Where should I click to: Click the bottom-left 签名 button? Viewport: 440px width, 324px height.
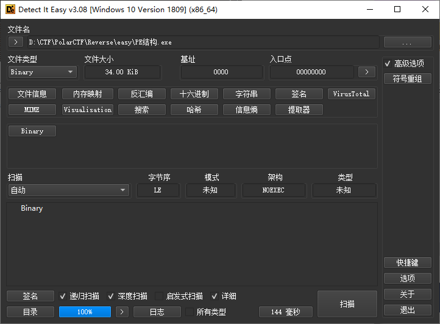30,296
